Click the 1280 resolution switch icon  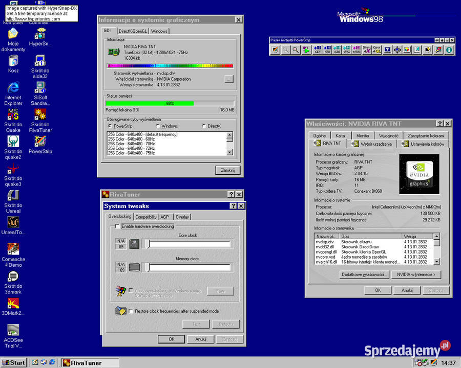tap(357, 50)
